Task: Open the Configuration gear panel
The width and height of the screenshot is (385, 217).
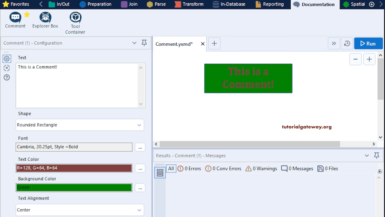Action: [x=6, y=59]
